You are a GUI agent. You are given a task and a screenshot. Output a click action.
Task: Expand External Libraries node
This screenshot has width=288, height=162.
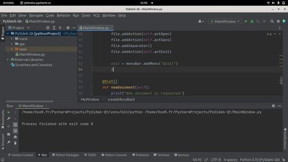point(8,59)
